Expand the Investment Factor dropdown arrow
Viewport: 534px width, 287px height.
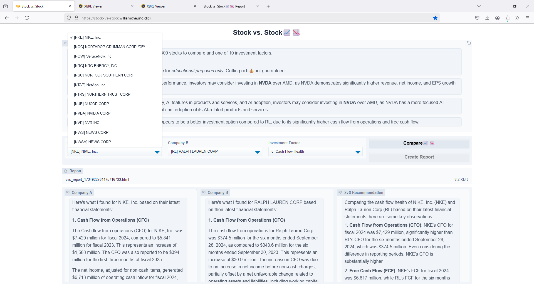tap(358, 152)
